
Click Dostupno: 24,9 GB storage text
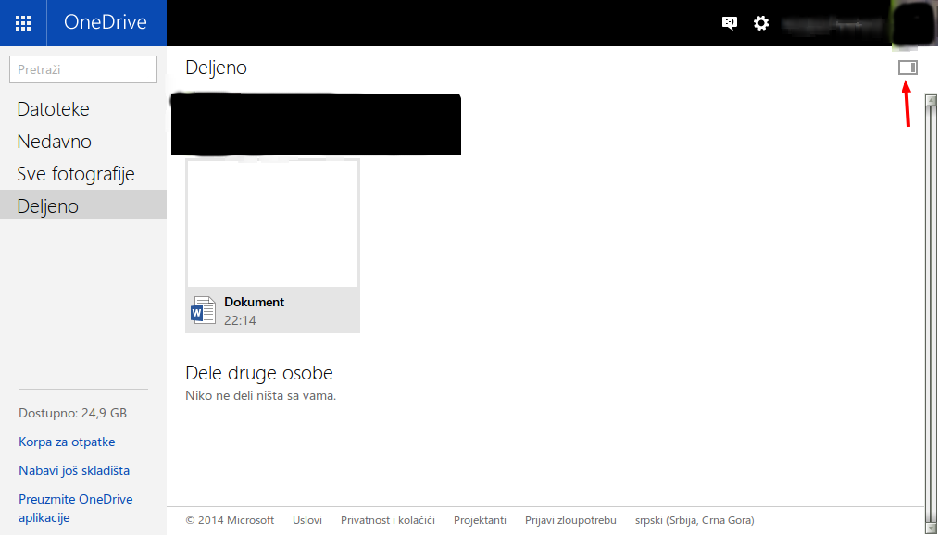point(72,413)
